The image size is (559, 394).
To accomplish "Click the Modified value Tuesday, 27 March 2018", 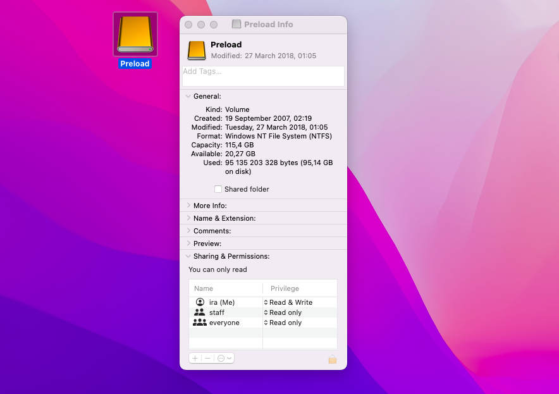I will (276, 127).
